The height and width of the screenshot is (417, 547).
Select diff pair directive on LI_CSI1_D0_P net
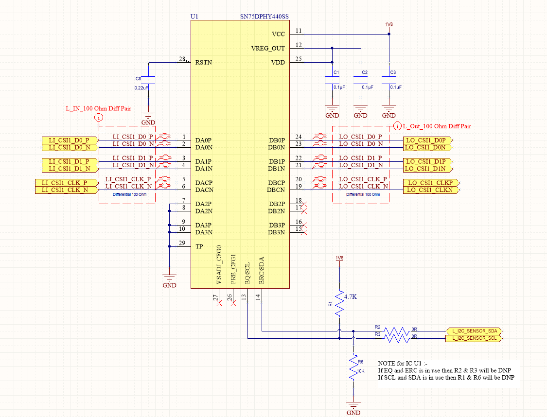163,136
